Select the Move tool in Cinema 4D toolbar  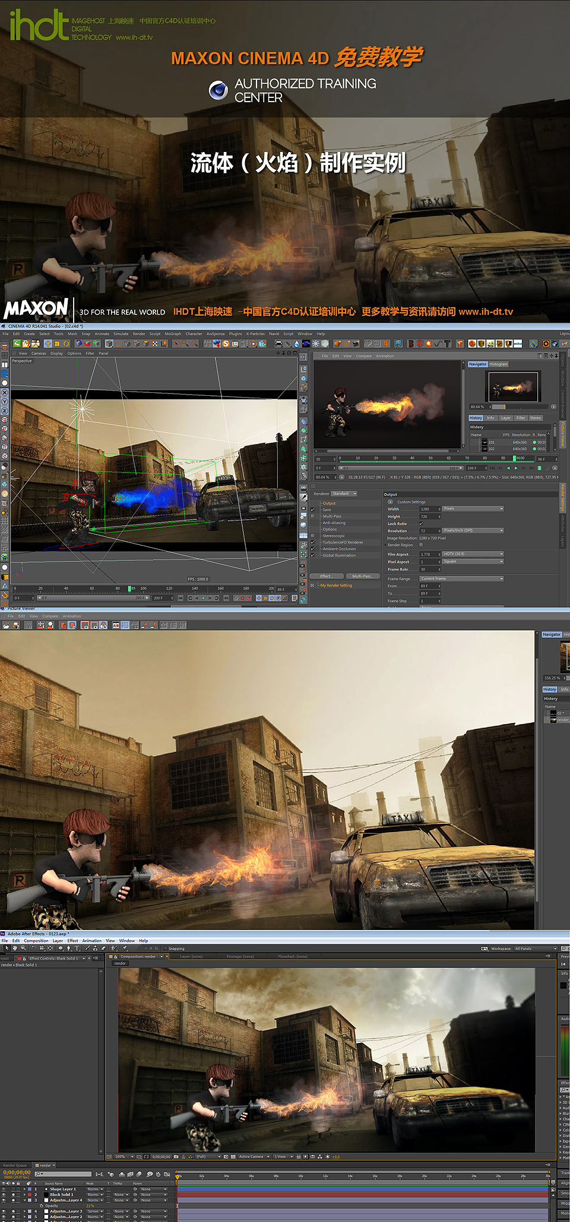(x=47, y=344)
